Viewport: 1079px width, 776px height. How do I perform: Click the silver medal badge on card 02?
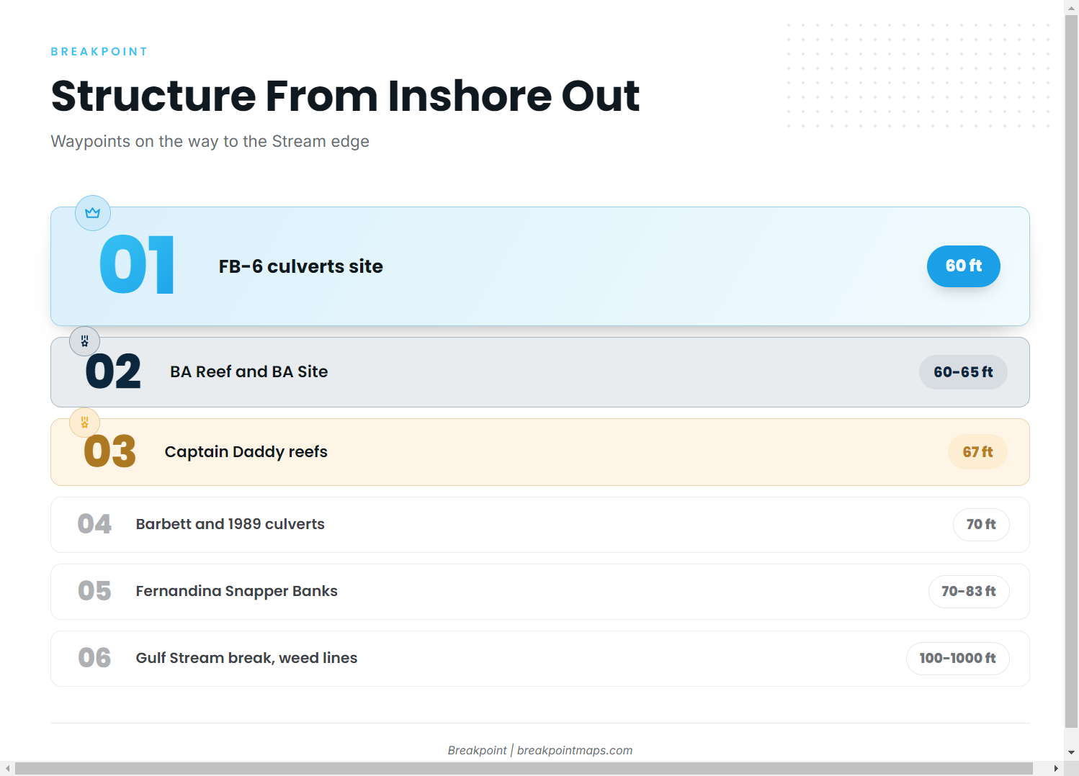pos(84,341)
